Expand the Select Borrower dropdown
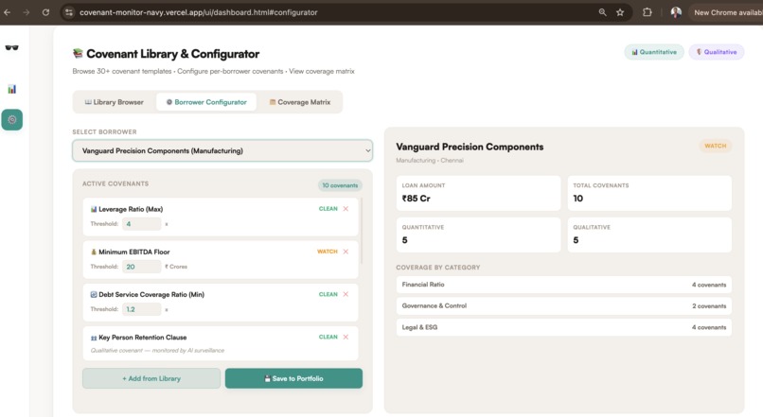This screenshot has width=763, height=417. click(x=222, y=150)
